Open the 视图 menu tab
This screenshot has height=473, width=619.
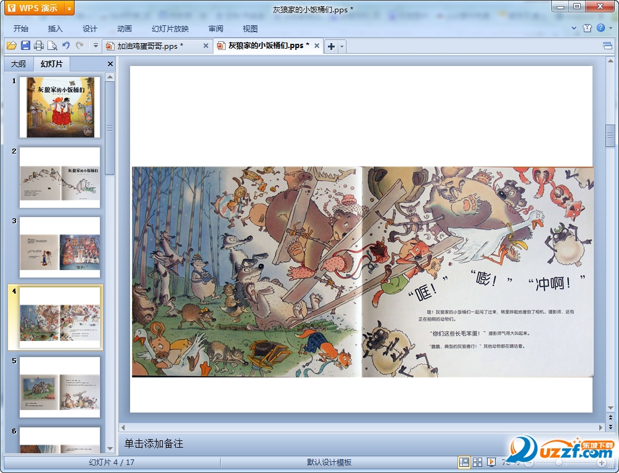pos(250,29)
